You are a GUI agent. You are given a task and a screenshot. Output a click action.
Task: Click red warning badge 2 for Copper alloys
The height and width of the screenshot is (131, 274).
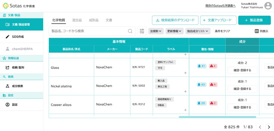tap(213, 103)
